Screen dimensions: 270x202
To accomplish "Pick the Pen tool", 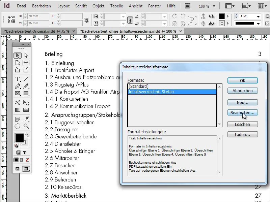I will [x=18, y=86].
